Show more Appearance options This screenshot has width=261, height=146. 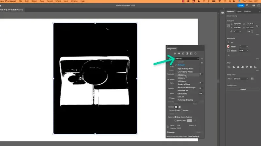pos(257,59)
